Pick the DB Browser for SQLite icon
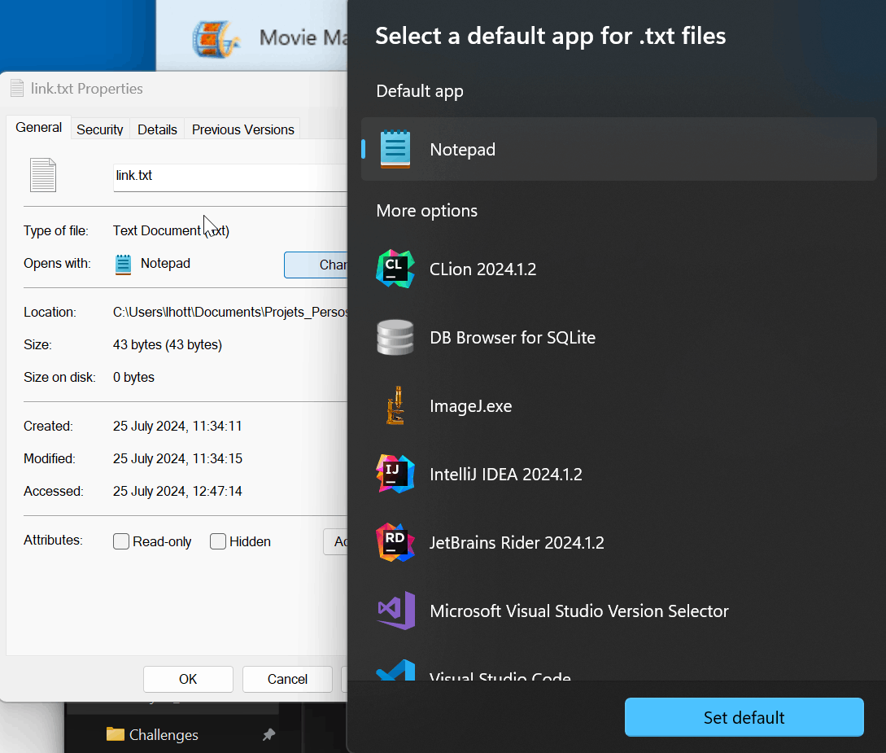This screenshot has height=753, width=886. (395, 338)
